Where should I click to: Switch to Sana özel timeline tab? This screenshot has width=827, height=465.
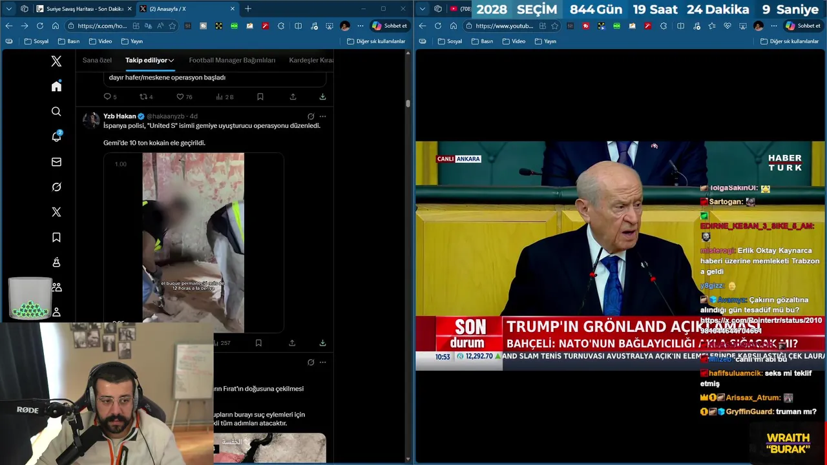point(97,60)
